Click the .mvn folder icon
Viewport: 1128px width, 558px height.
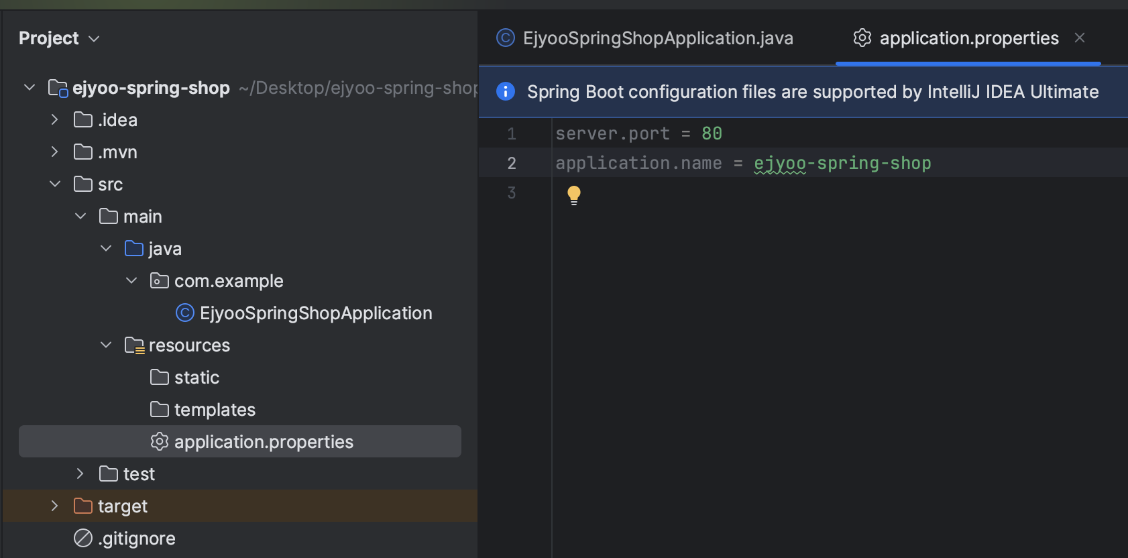[83, 152]
